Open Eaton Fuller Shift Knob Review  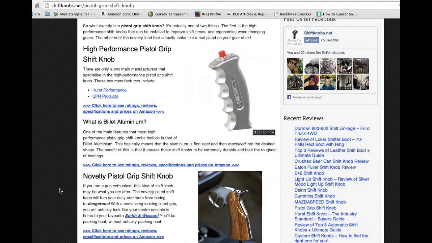325,167
